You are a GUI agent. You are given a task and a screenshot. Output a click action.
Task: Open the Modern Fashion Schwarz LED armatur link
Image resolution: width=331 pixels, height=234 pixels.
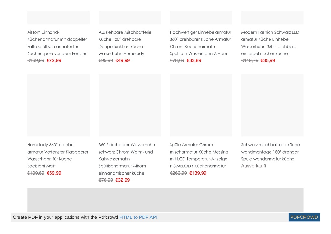270,43
